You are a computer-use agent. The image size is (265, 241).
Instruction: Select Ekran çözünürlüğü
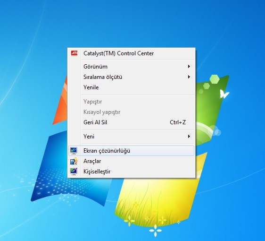pyautogui.click(x=131, y=151)
